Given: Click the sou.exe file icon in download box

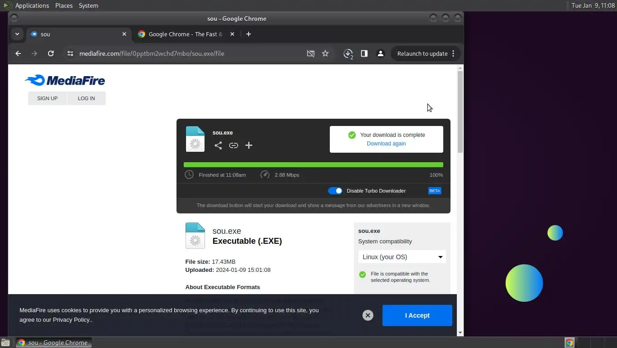Looking at the screenshot, I should [x=195, y=139].
